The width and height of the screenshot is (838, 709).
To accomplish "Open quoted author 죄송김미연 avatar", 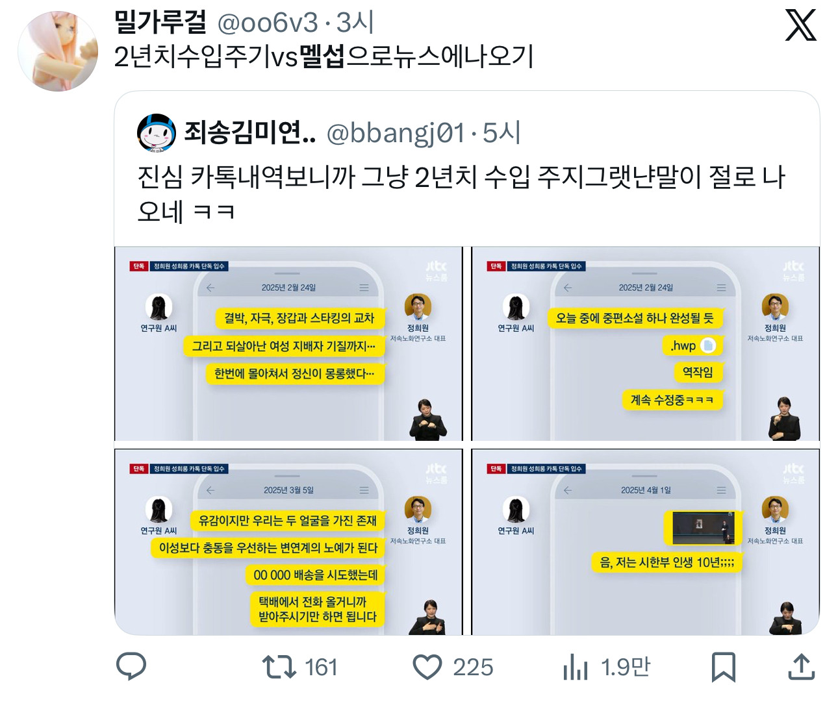I will coord(157,133).
